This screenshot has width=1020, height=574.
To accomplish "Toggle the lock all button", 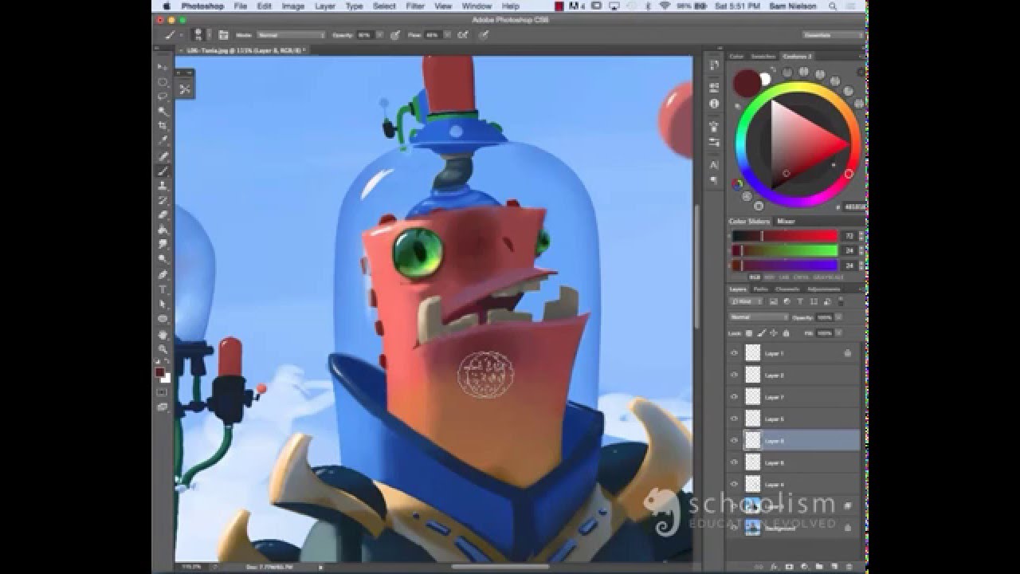I will (787, 332).
